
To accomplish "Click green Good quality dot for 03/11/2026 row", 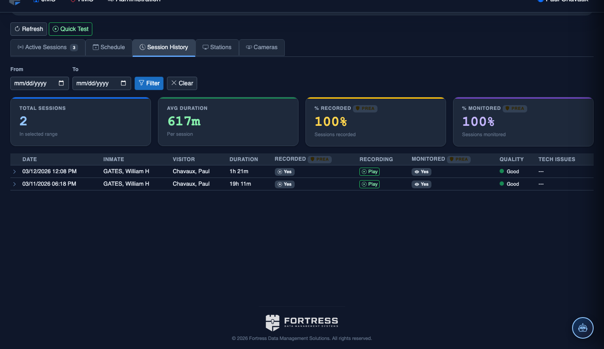I will [502, 184].
